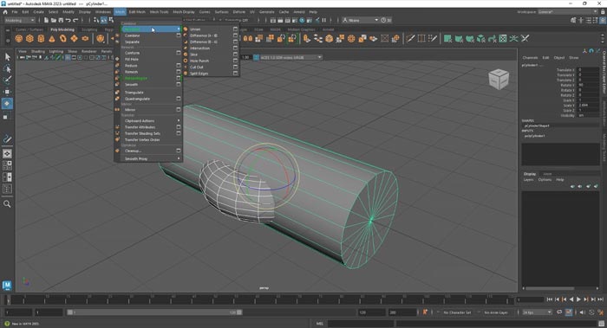Open option box for Slice
This screenshot has height=328, width=607.
coord(235,55)
